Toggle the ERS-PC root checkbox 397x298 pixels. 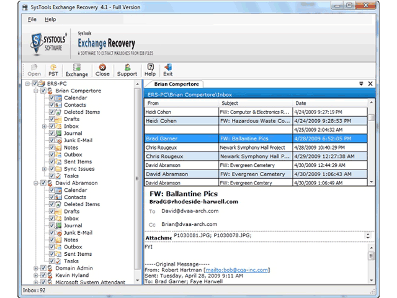tap(35, 83)
